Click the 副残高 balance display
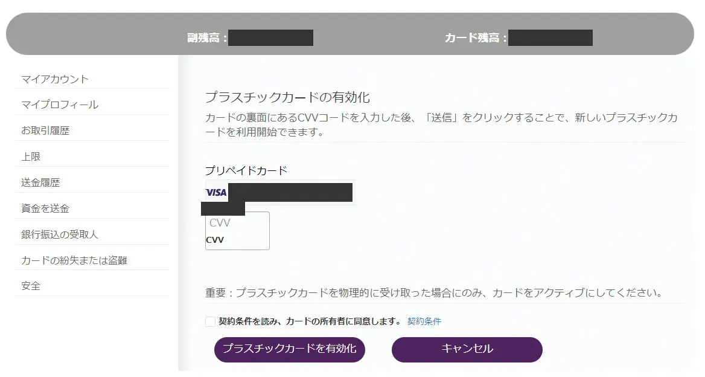 (x=271, y=37)
